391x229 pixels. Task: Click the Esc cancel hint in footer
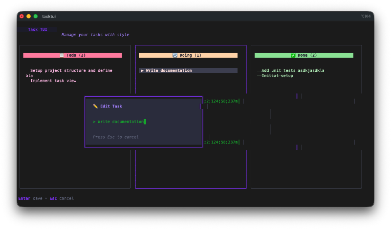tap(62, 198)
